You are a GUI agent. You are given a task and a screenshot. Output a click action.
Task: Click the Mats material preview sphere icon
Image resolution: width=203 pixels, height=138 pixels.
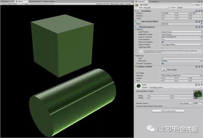138,86
